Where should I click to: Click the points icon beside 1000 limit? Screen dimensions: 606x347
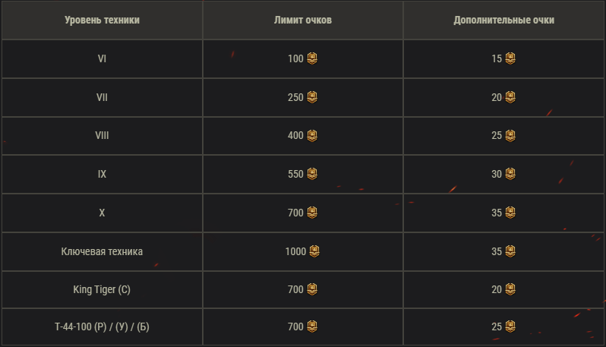pos(314,251)
